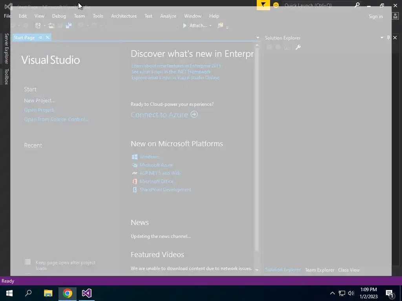402x301 pixels.
Task: Click the feedback smiley icon
Action: [276, 5]
